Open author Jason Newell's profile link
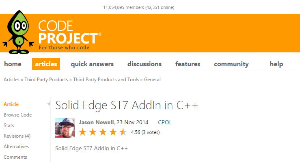The height and width of the screenshot is (162, 300). [x=97, y=122]
